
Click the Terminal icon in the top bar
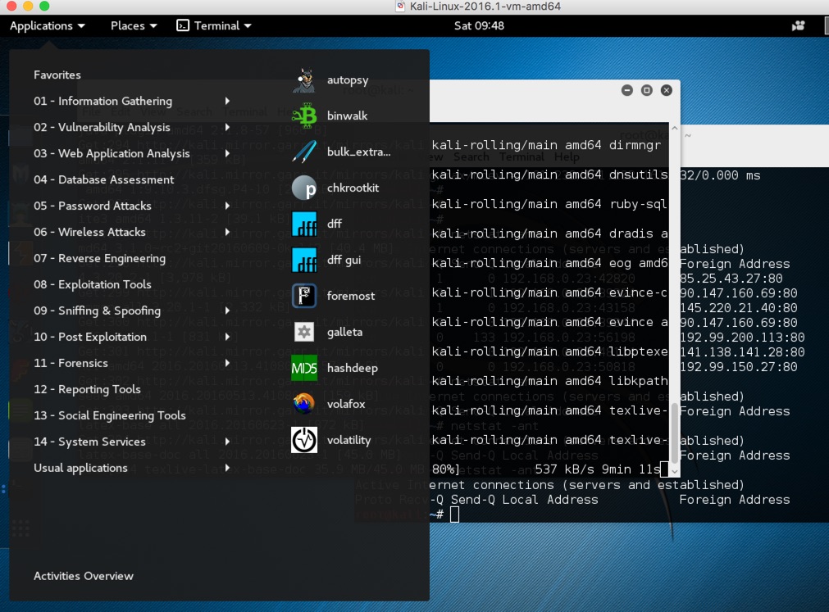182,25
